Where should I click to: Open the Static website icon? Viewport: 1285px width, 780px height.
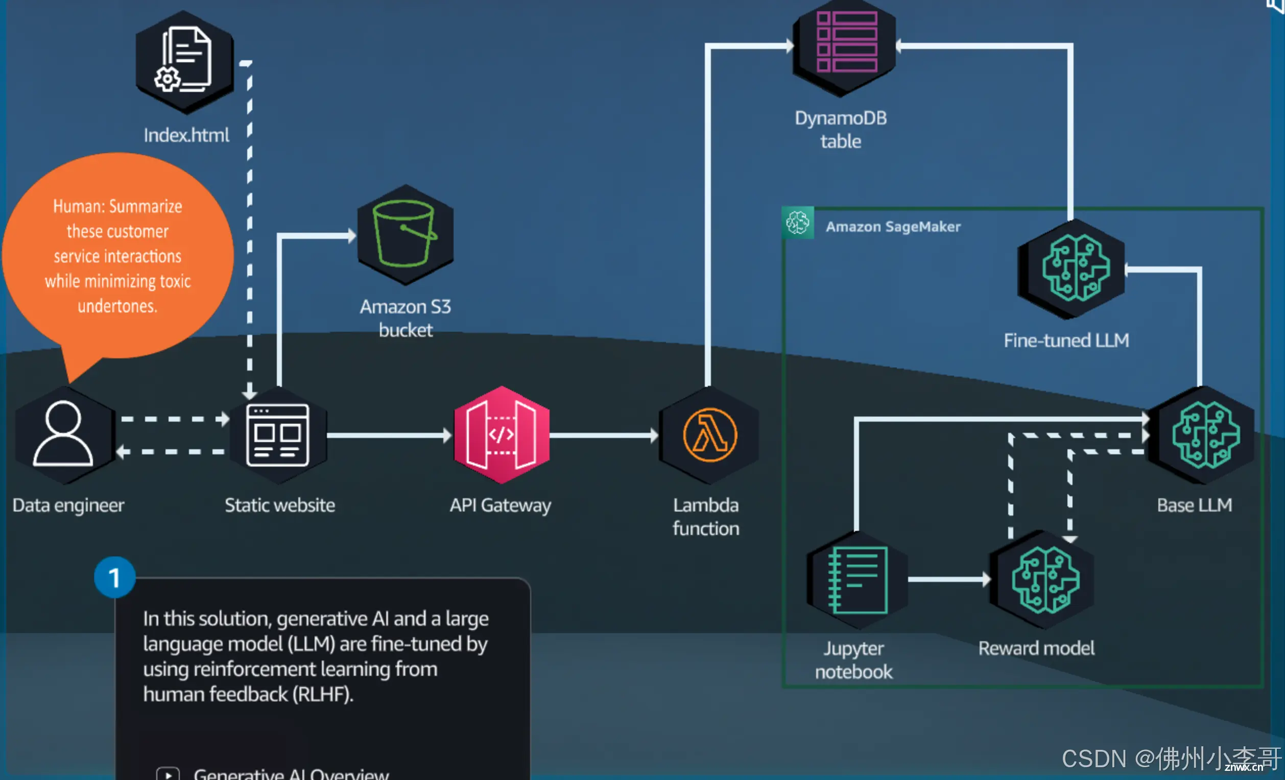point(277,435)
